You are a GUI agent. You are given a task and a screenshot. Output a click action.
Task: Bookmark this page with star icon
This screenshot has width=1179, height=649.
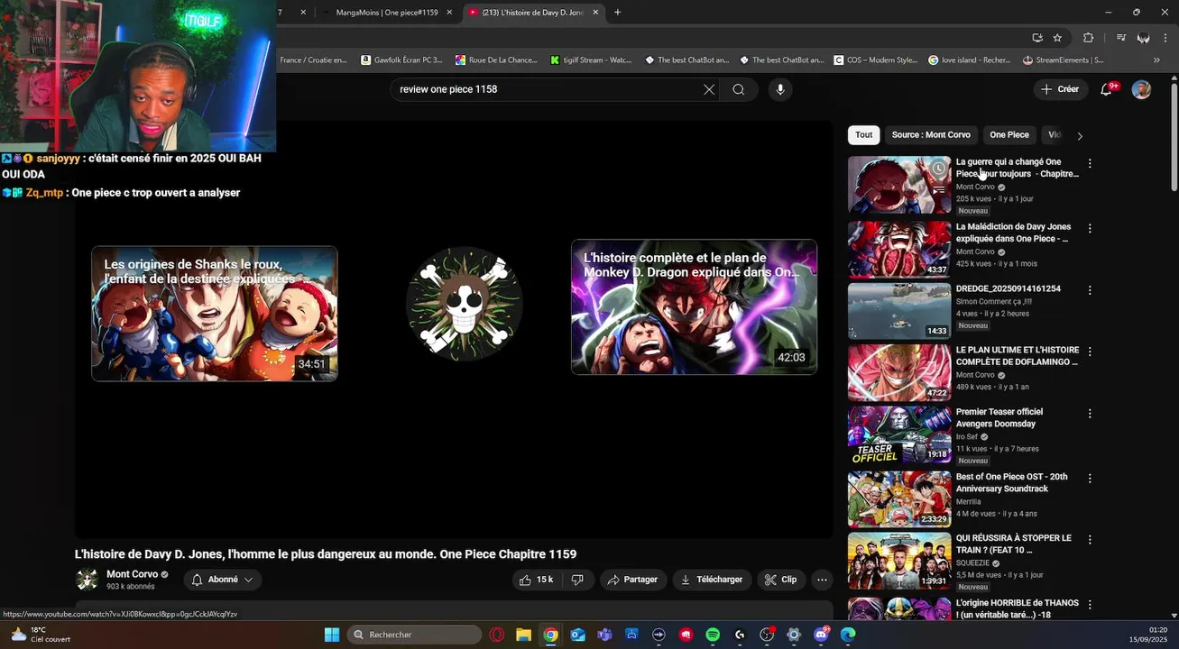tap(1057, 38)
